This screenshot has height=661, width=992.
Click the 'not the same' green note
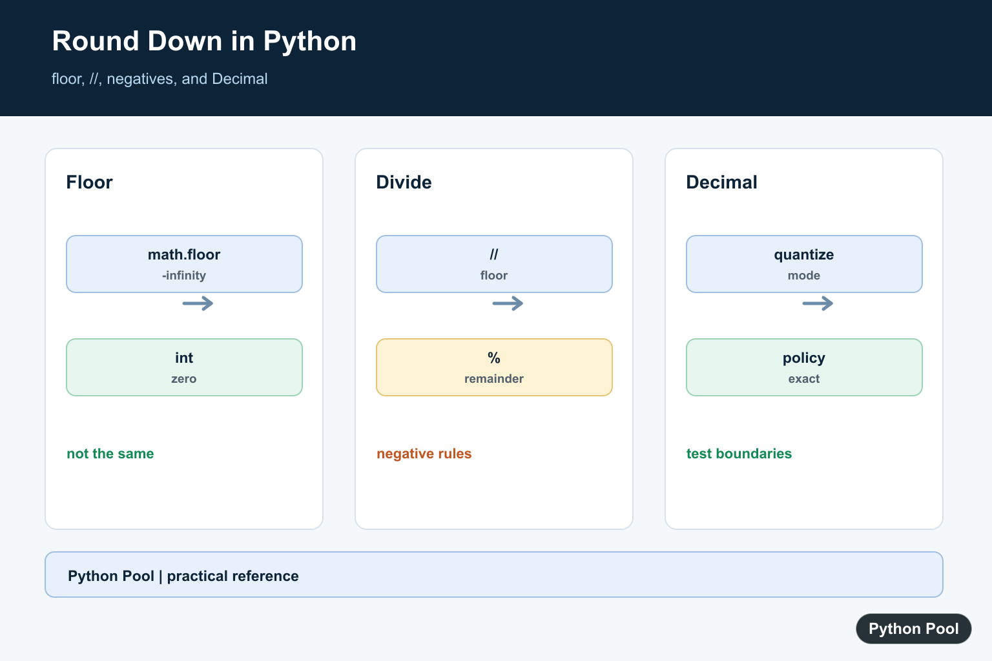(x=110, y=454)
